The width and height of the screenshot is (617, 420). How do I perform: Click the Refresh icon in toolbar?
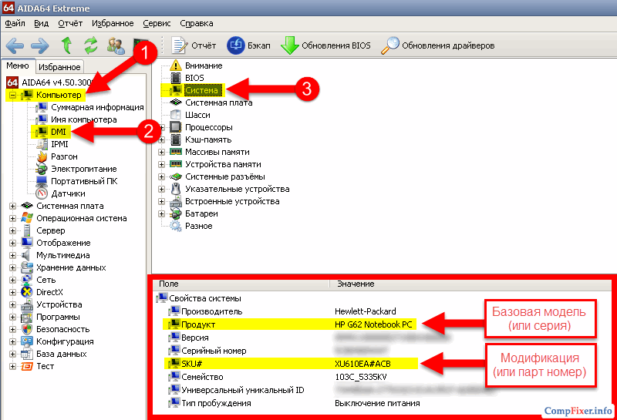[91, 45]
